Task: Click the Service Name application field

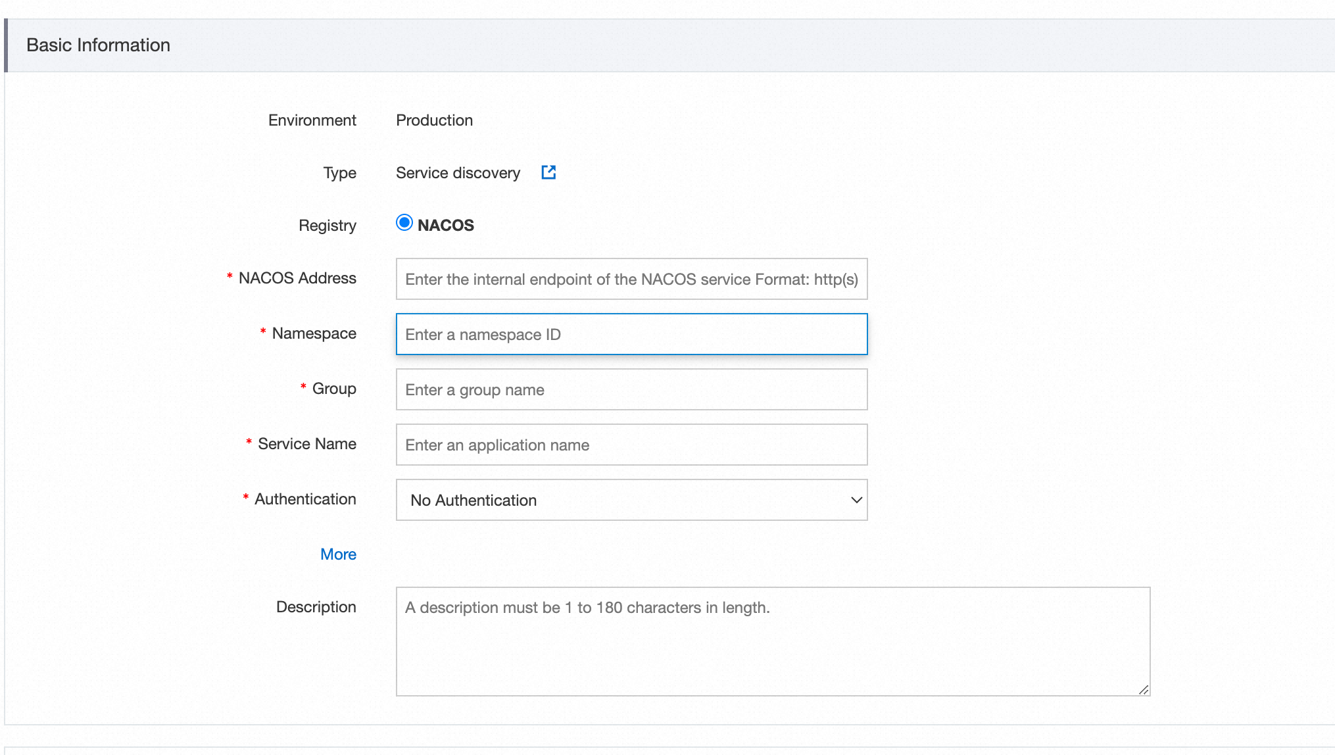Action: (631, 445)
